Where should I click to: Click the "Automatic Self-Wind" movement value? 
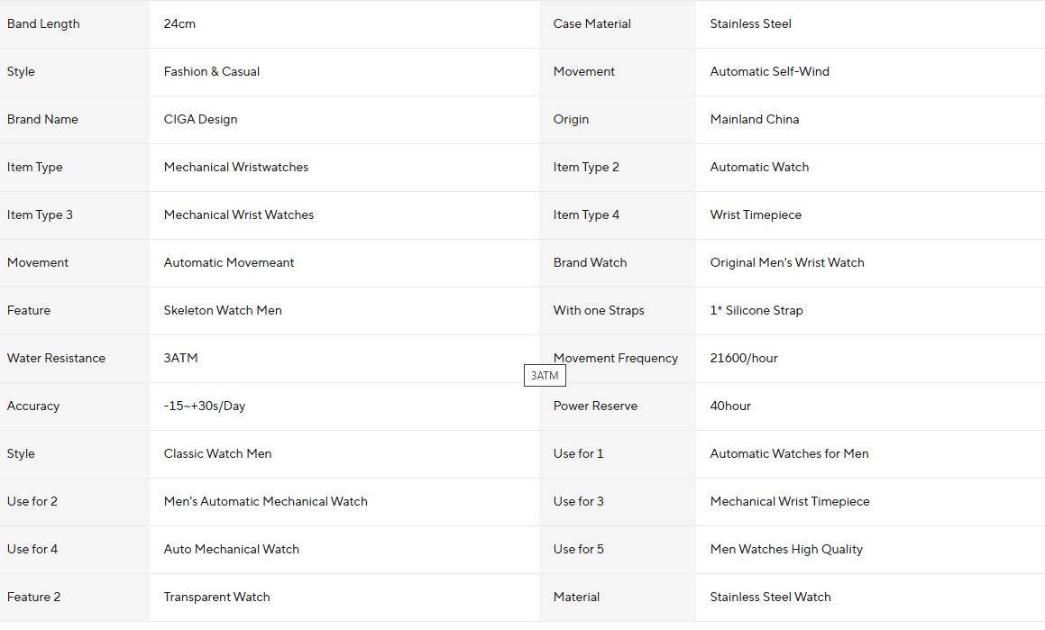coord(769,72)
